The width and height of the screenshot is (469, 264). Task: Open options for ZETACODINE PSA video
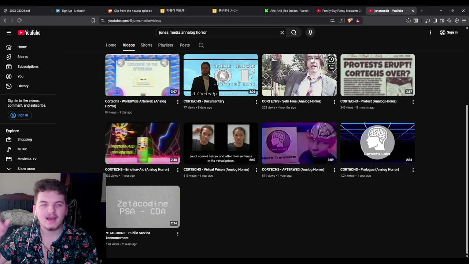point(178,234)
